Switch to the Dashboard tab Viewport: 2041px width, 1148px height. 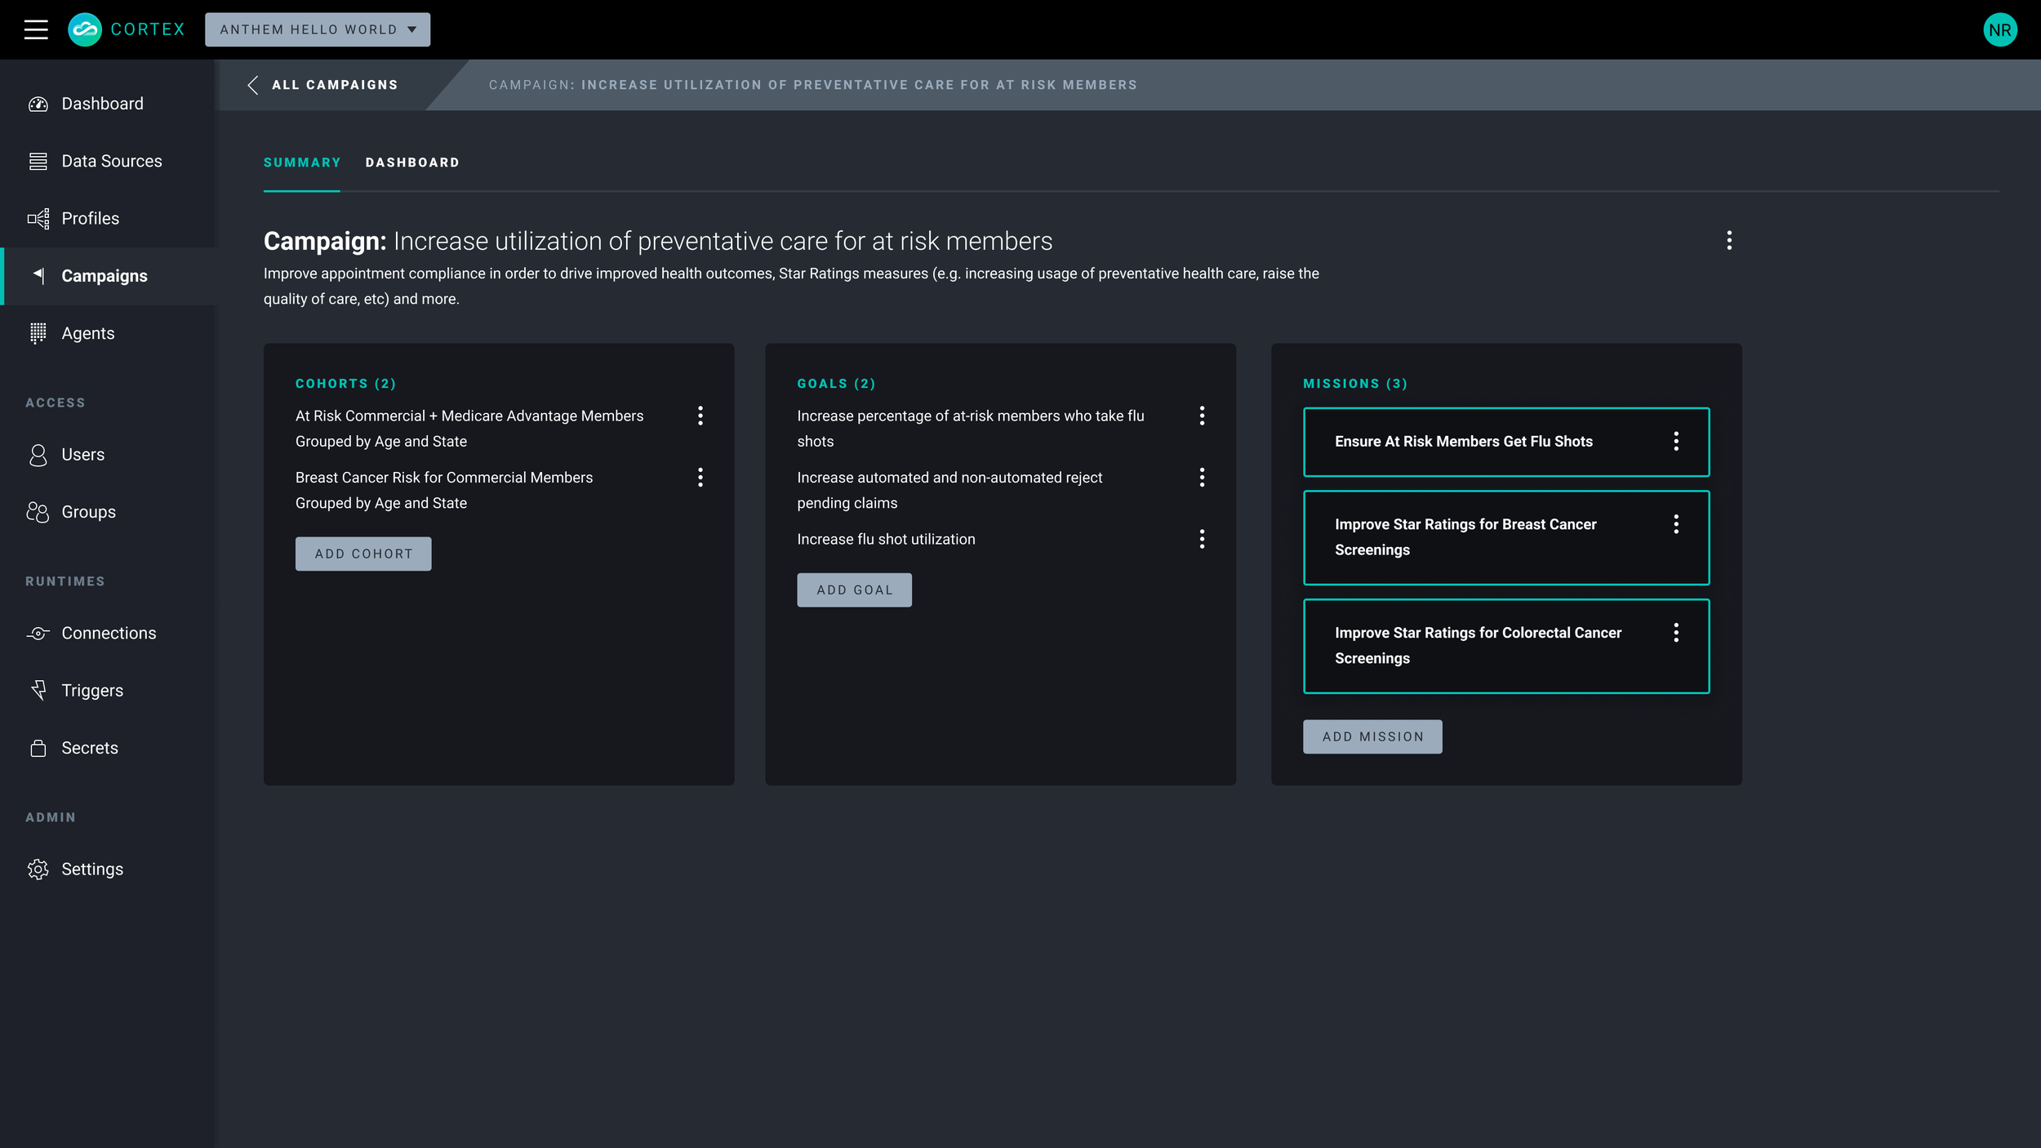pos(412,162)
